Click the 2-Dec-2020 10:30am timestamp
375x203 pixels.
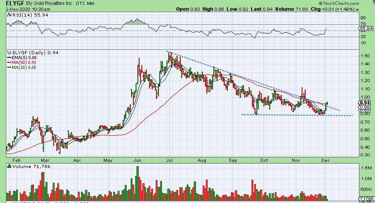click(x=28, y=9)
